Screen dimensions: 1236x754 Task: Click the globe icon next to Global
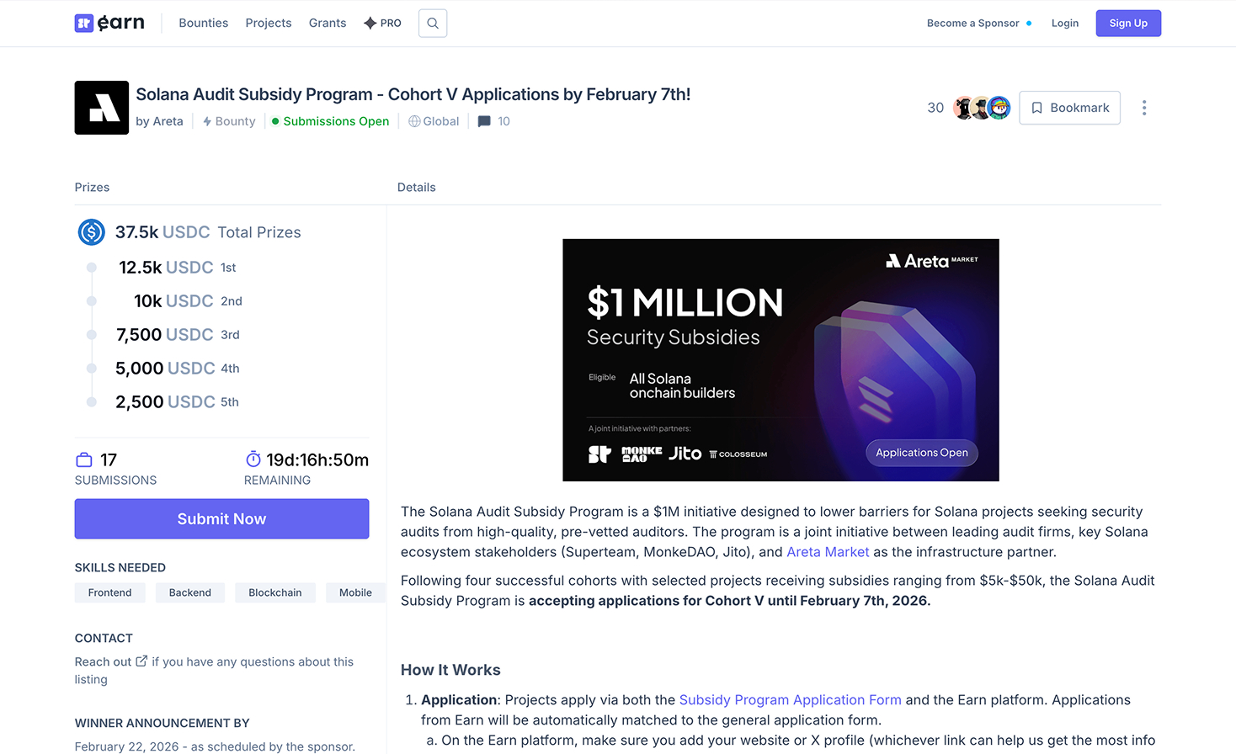(414, 121)
